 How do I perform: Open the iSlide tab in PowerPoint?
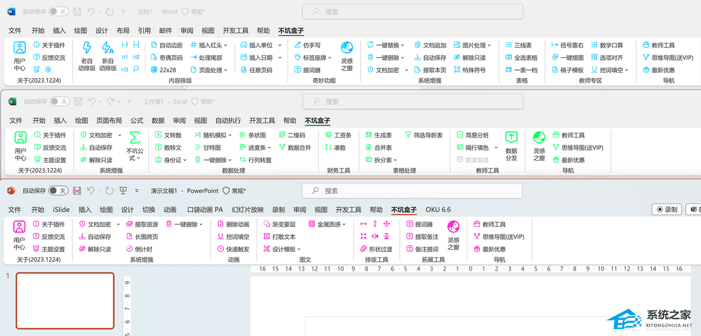[x=61, y=210]
